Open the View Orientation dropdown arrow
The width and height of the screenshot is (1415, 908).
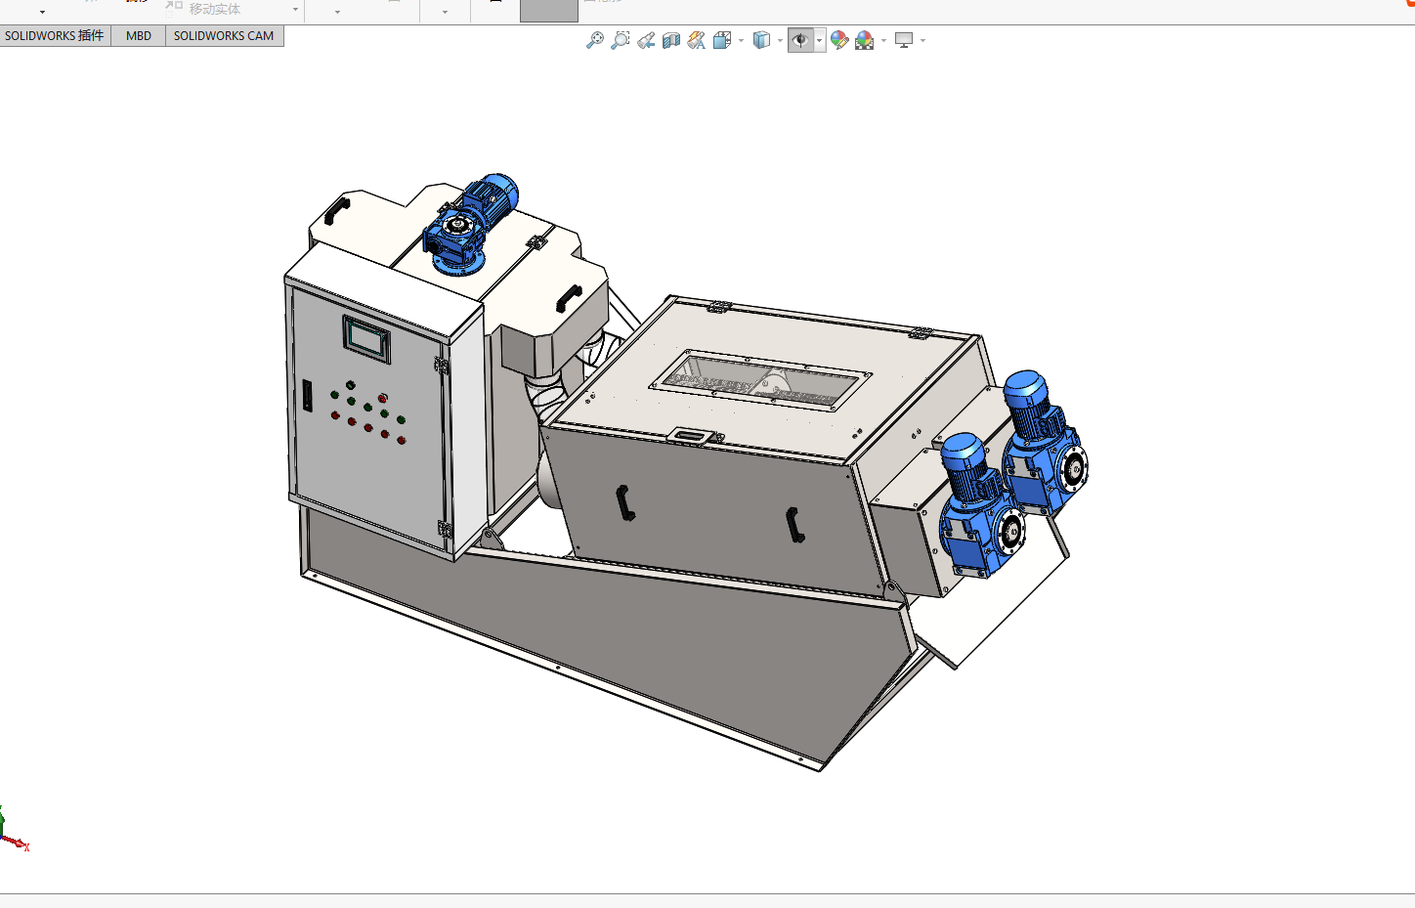(x=741, y=41)
